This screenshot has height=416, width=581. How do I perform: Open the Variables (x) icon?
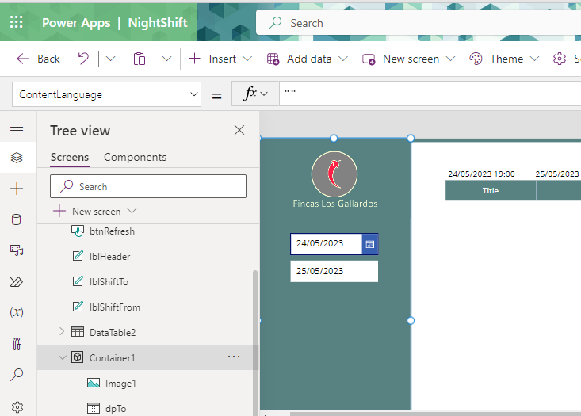coord(17,312)
